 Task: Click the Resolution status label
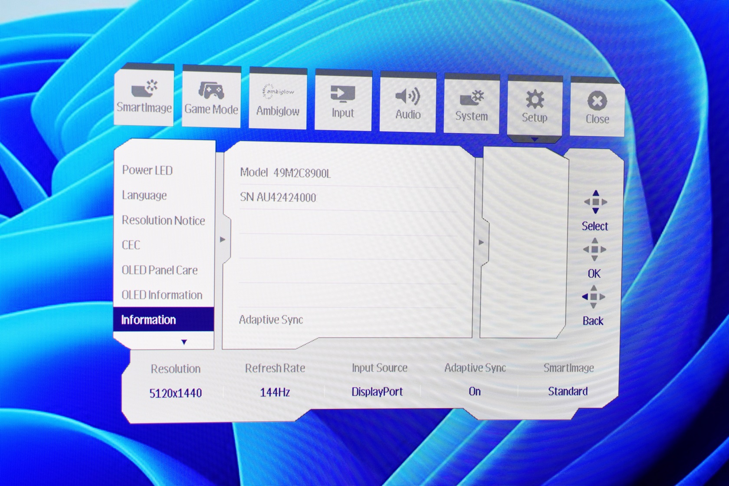pyautogui.click(x=175, y=369)
